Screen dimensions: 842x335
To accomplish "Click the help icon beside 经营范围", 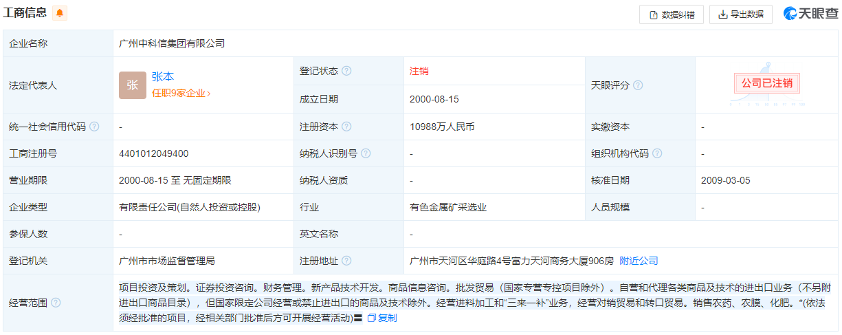I will click(x=56, y=303).
